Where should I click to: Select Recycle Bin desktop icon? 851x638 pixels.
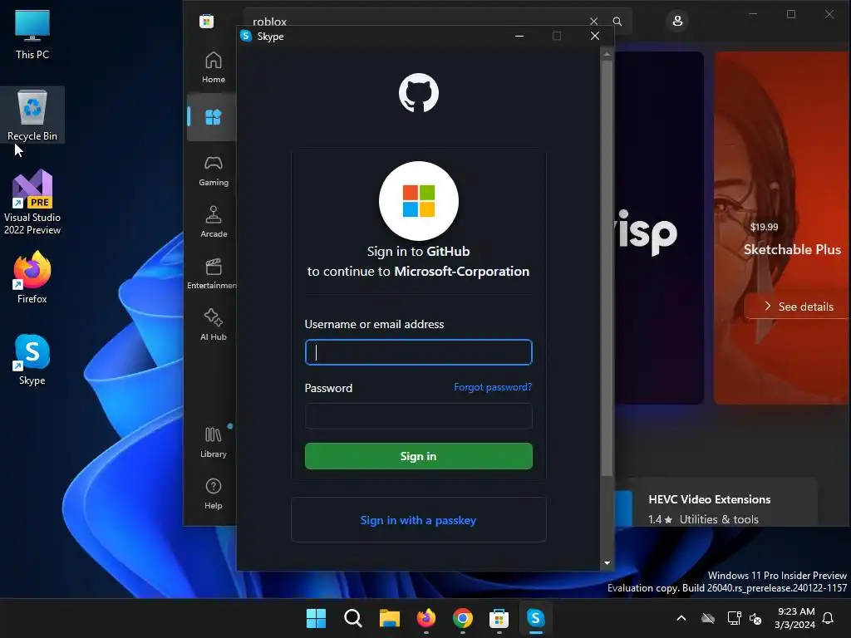coord(32,115)
